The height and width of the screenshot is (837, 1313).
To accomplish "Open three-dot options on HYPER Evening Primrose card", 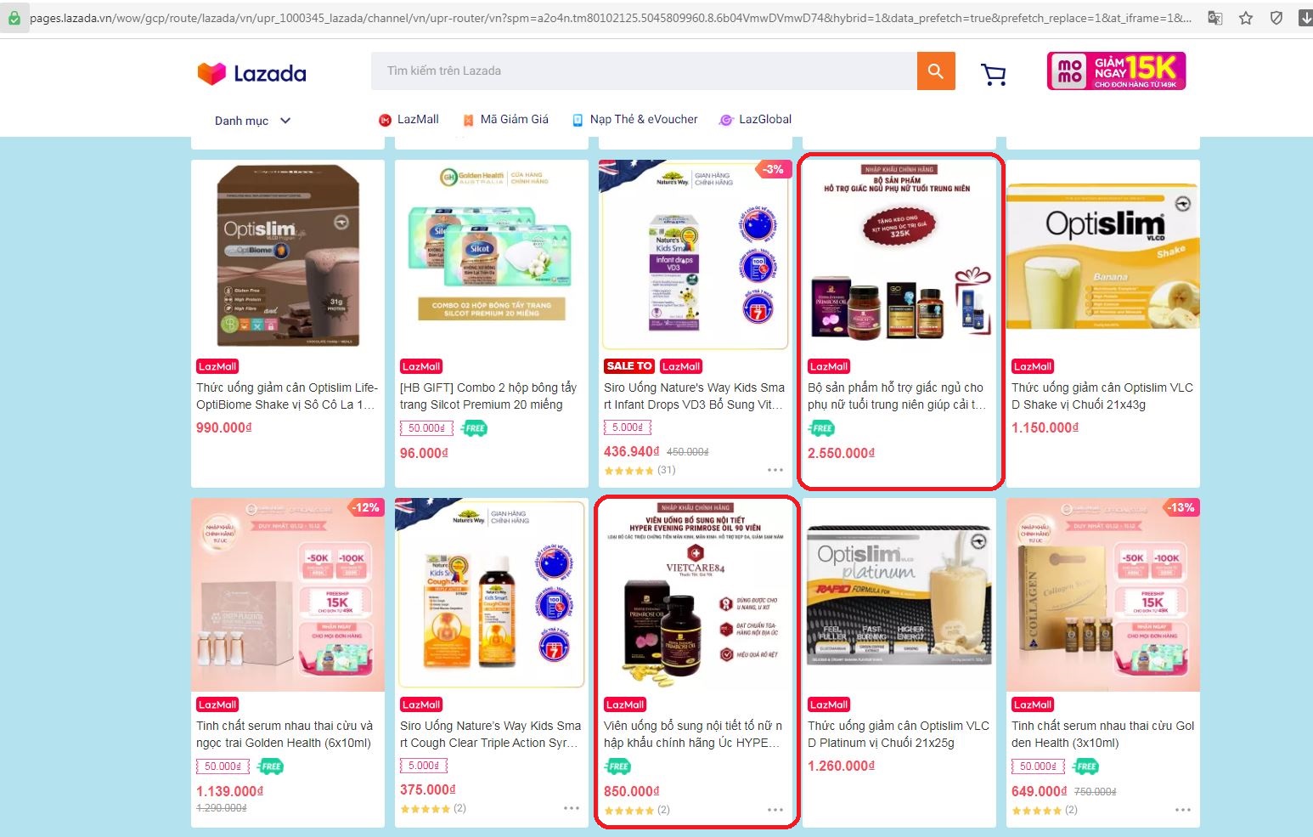I will point(775,810).
